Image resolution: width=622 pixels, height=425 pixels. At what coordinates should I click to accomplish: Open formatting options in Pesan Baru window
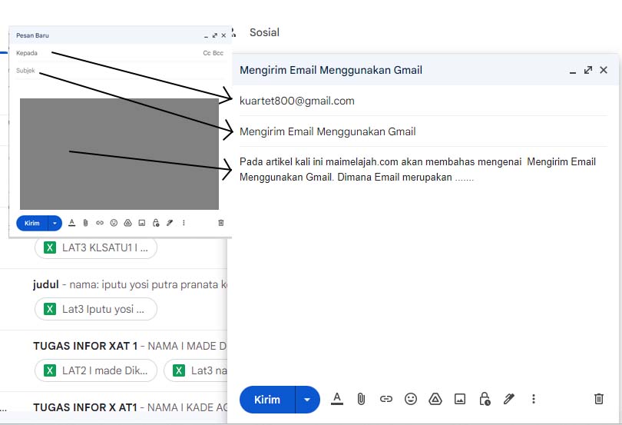pos(72,223)
